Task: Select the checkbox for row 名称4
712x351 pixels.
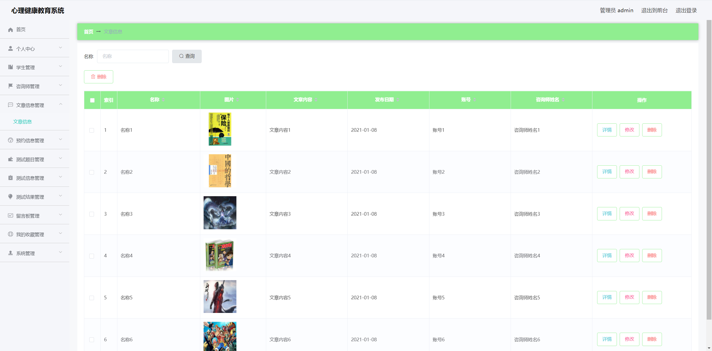Action: pyautogui.click(x=92, y=256)
